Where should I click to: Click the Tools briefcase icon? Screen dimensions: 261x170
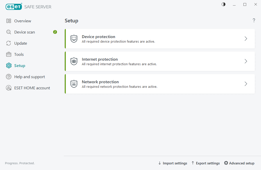click(9, 54)
